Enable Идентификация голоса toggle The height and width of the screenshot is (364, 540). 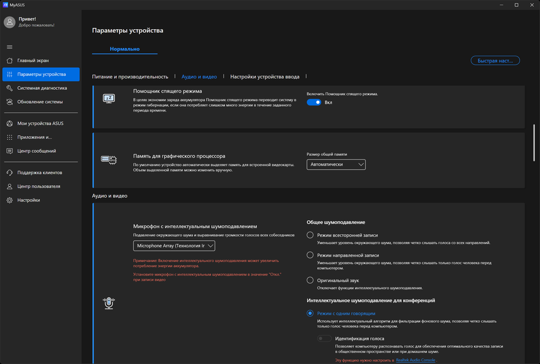pos(324,339)
